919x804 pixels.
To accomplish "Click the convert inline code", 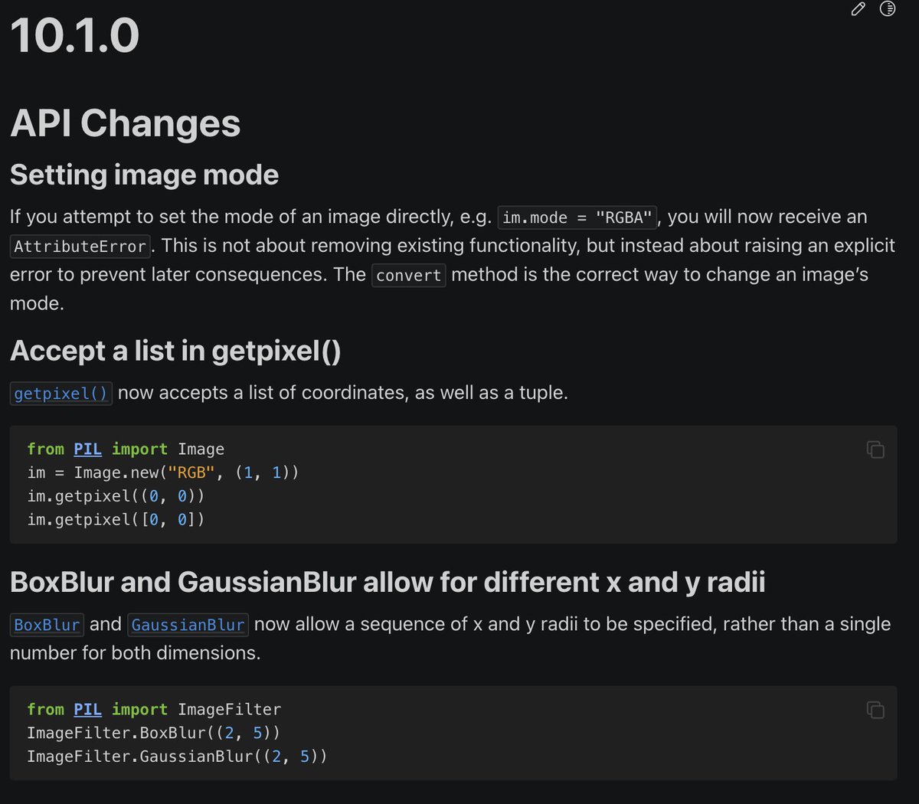I will 409,276.
